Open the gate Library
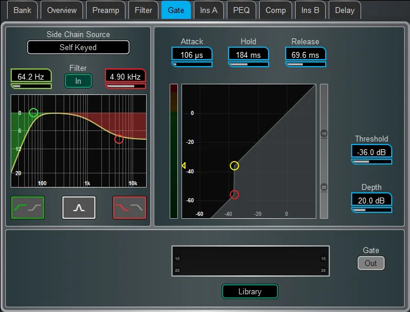Viewport: 410px width, 312px height. pyautogui.click(x=250, y=291)
